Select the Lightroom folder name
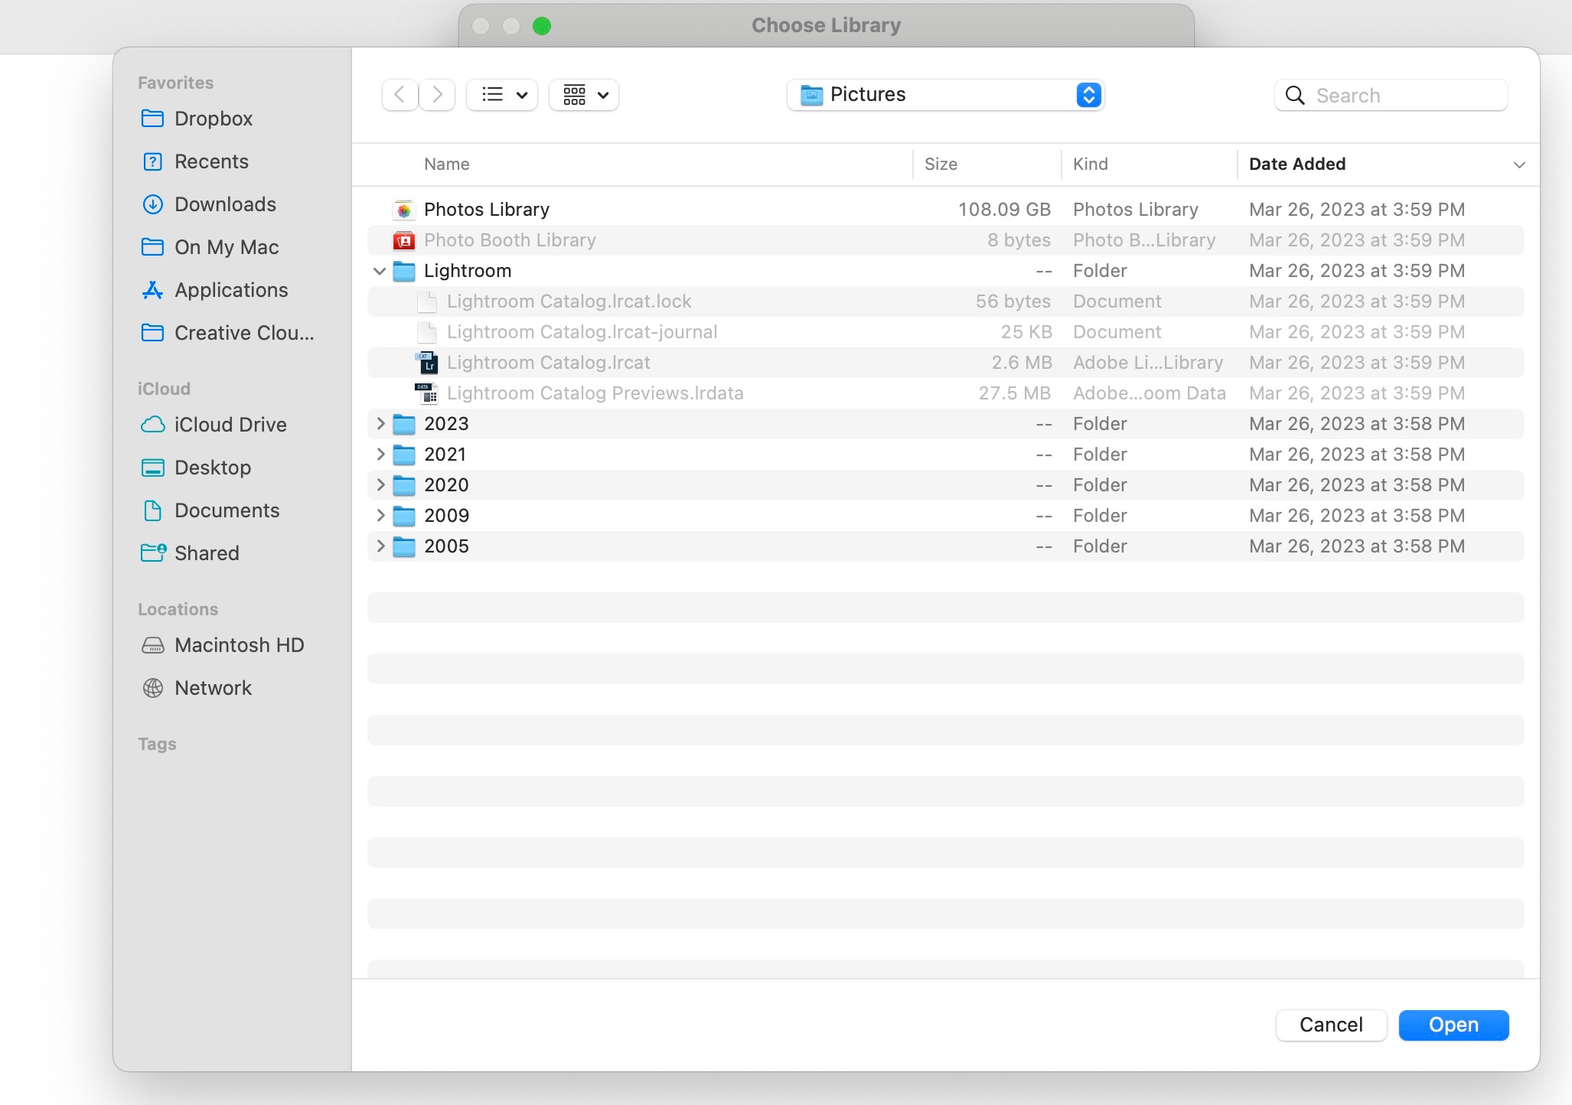The image size is (1572, 1105). tap(468, 271)
